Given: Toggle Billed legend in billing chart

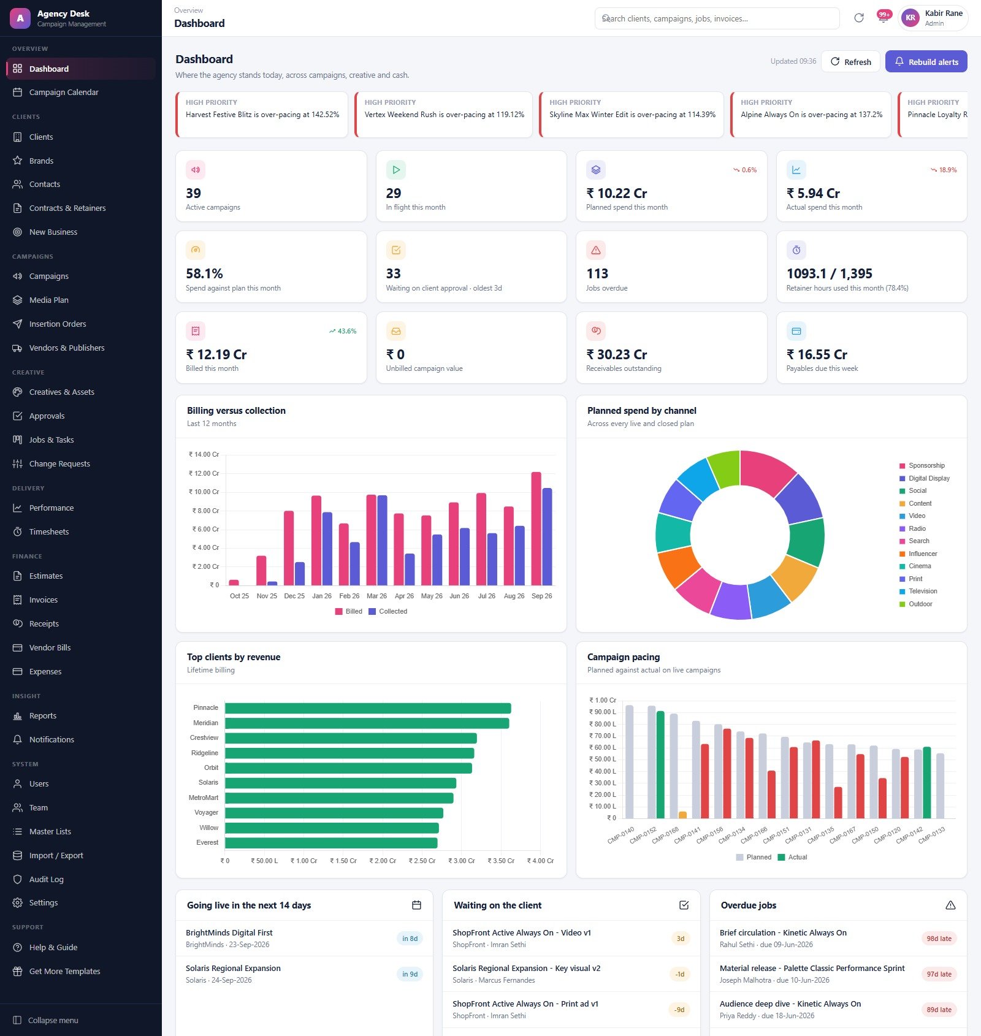Looking at the screenshot, I should point(349,612).
